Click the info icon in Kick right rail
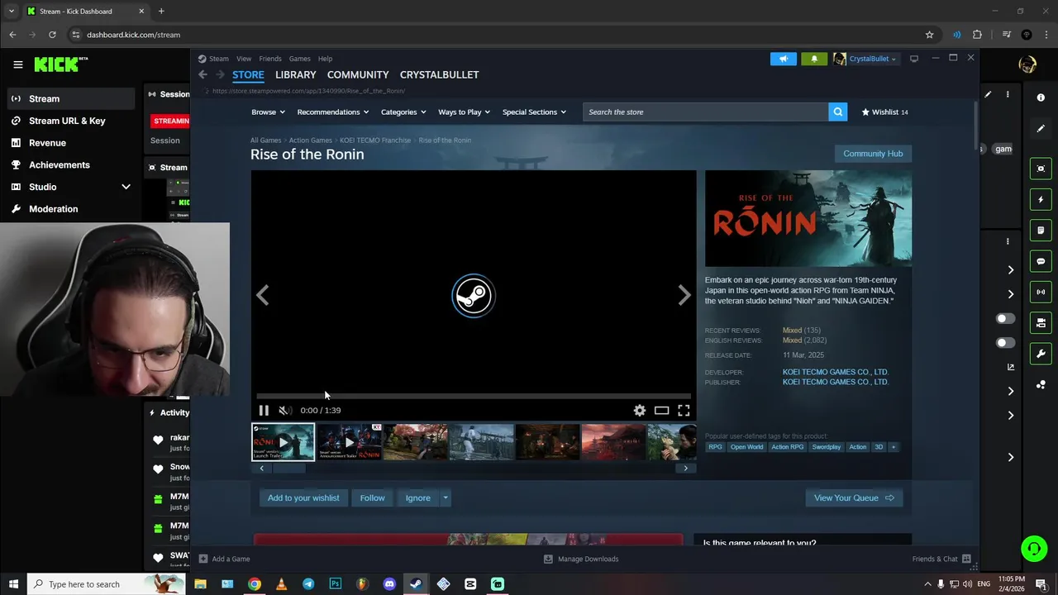The width and height of the screenshot is (1058, 595). [1041, 98]
